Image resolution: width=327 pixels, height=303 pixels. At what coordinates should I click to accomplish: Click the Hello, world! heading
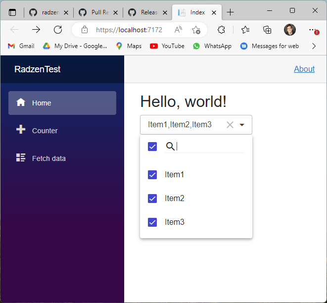pos(184,101)
